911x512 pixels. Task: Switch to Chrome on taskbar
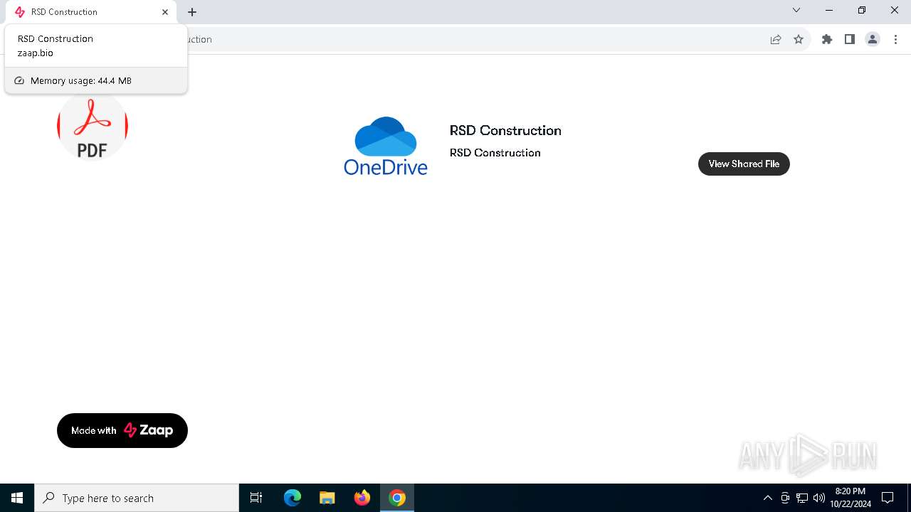[x=397, y=498]
